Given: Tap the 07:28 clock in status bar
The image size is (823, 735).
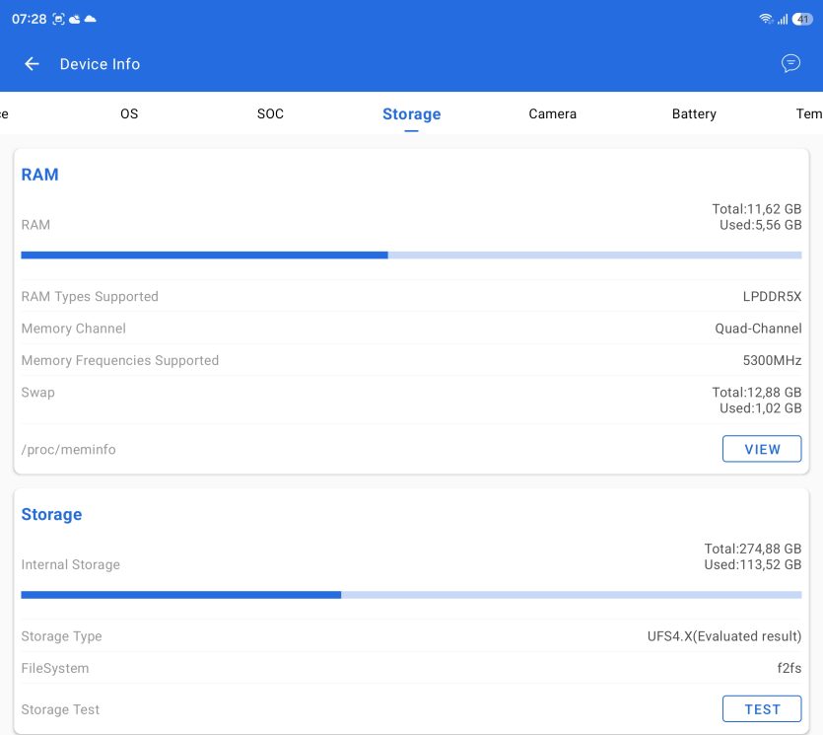Looking at the screenshot, I should point(29,20).
